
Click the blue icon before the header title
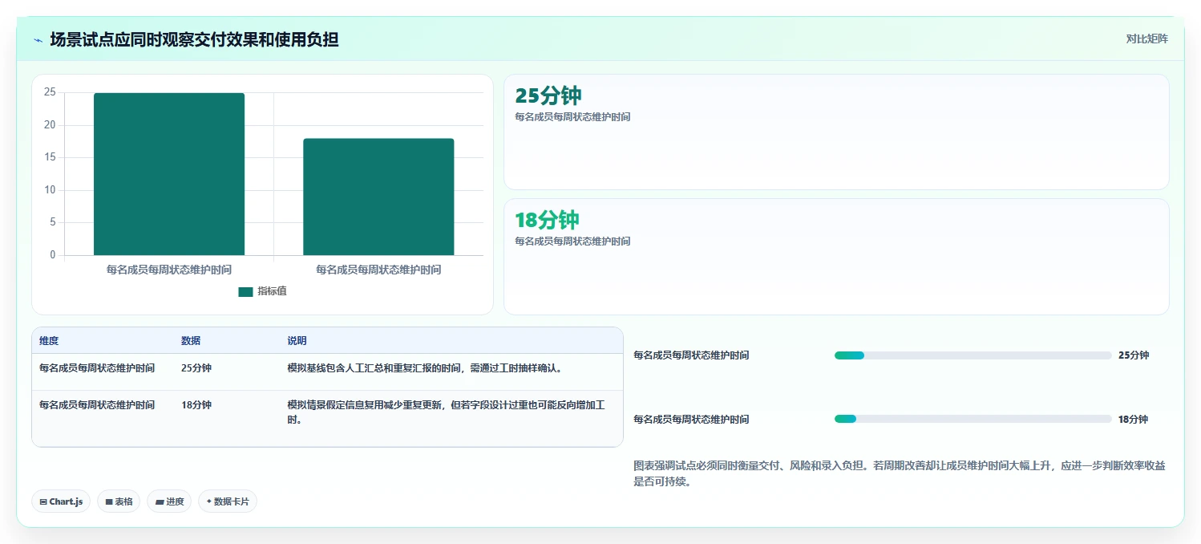(38, 39)
